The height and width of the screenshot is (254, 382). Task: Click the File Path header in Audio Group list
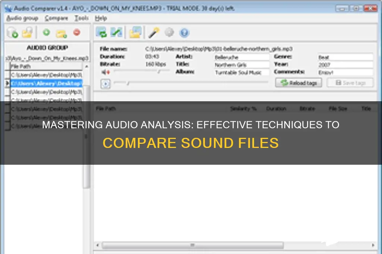click(x=46, y=66)
